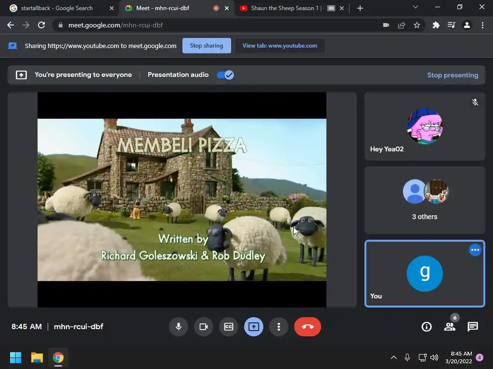
Task: Share this page icon in address bar
Action: click(402, 25)
